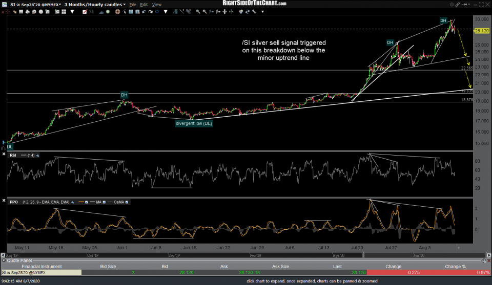Toggle the OsMA histogram checkbox

pyautogui.click(x=127, y=202)
